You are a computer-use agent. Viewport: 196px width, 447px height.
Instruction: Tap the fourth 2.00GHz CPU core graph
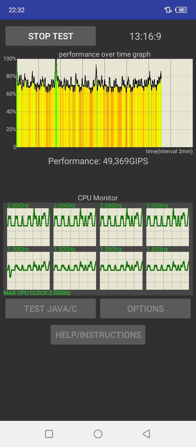168,227
